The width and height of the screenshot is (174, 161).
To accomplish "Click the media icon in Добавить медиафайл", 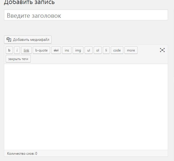I will point(9,39).
